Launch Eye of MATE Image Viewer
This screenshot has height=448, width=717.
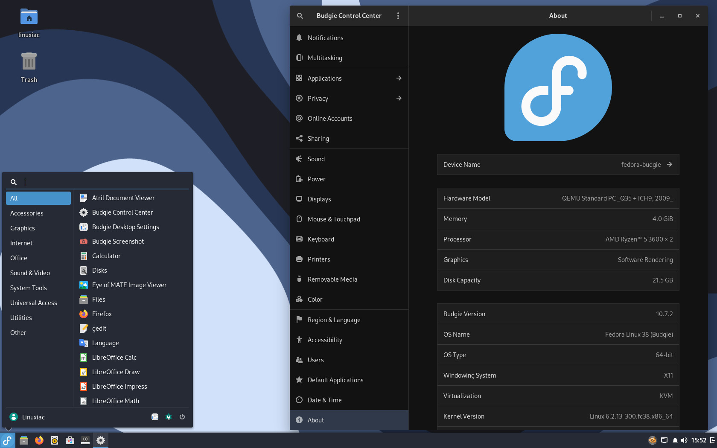[x=131, y=285]
